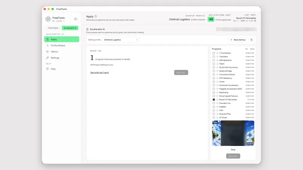
Task: Show info for Y Combinator
Action: (x=217, y=53)
